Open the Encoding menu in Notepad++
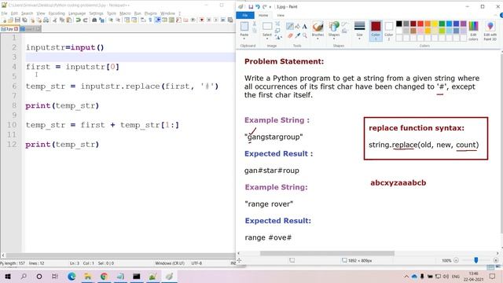Viewport: 503px width, 283px height. (x=57, y=13)
